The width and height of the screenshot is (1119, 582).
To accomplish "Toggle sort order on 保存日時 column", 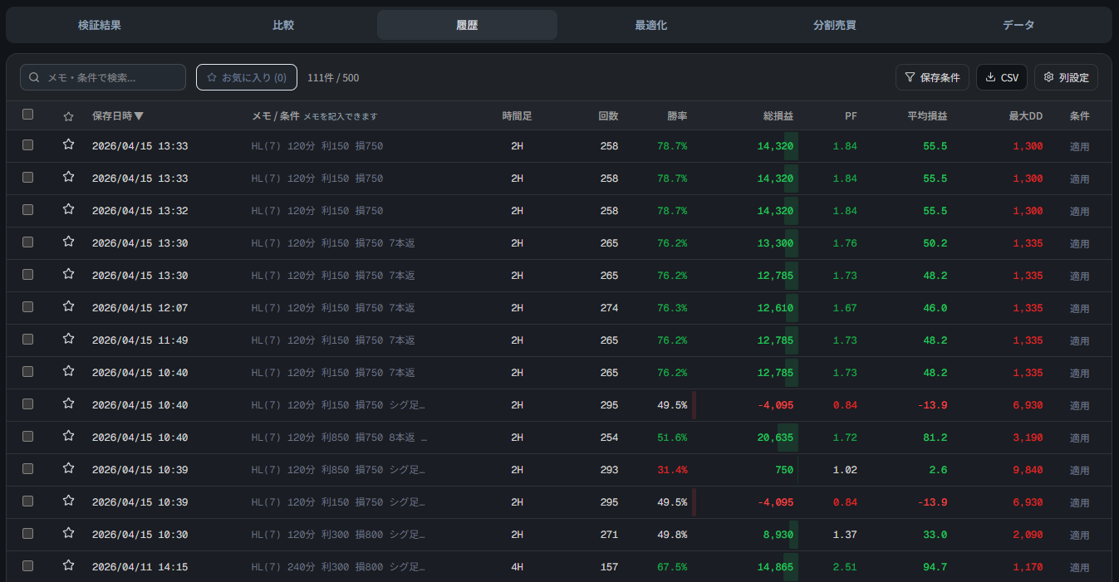I will [118, 116].
